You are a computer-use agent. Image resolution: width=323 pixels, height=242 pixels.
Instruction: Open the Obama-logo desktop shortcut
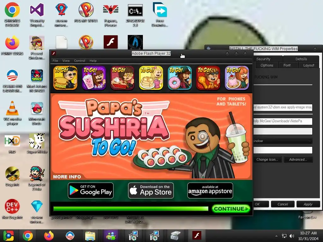[12, 80]
